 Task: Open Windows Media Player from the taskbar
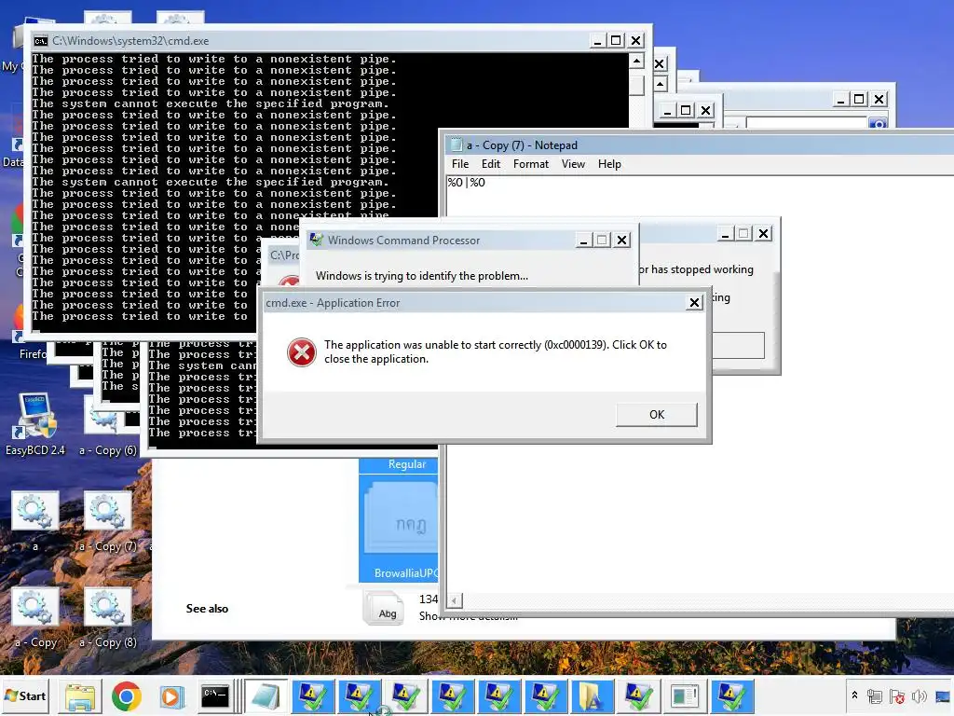coord(171,696)
